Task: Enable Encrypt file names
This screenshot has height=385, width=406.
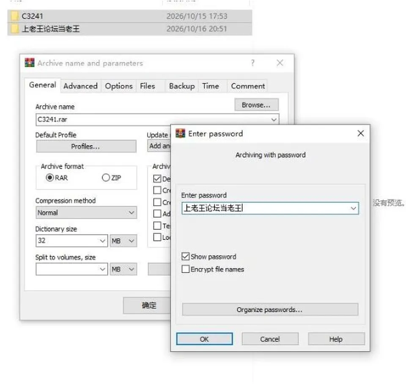Action: click(x=185, y=269)
